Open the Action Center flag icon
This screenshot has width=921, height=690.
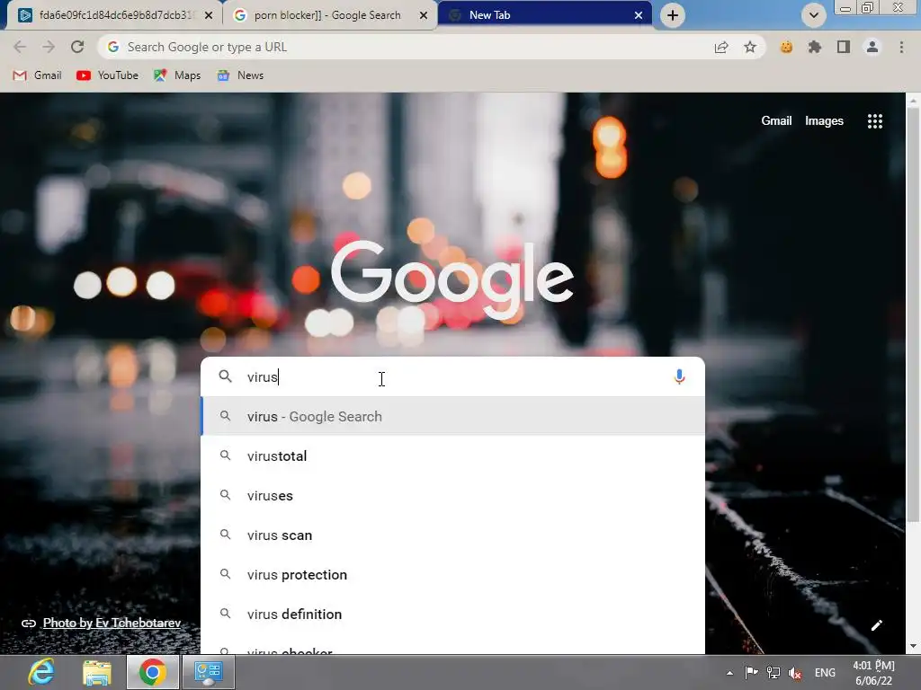pos(751,673)
